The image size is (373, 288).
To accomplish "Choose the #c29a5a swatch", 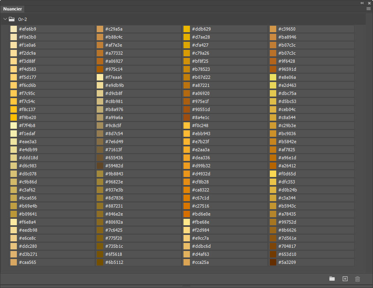I will [100, 29].
